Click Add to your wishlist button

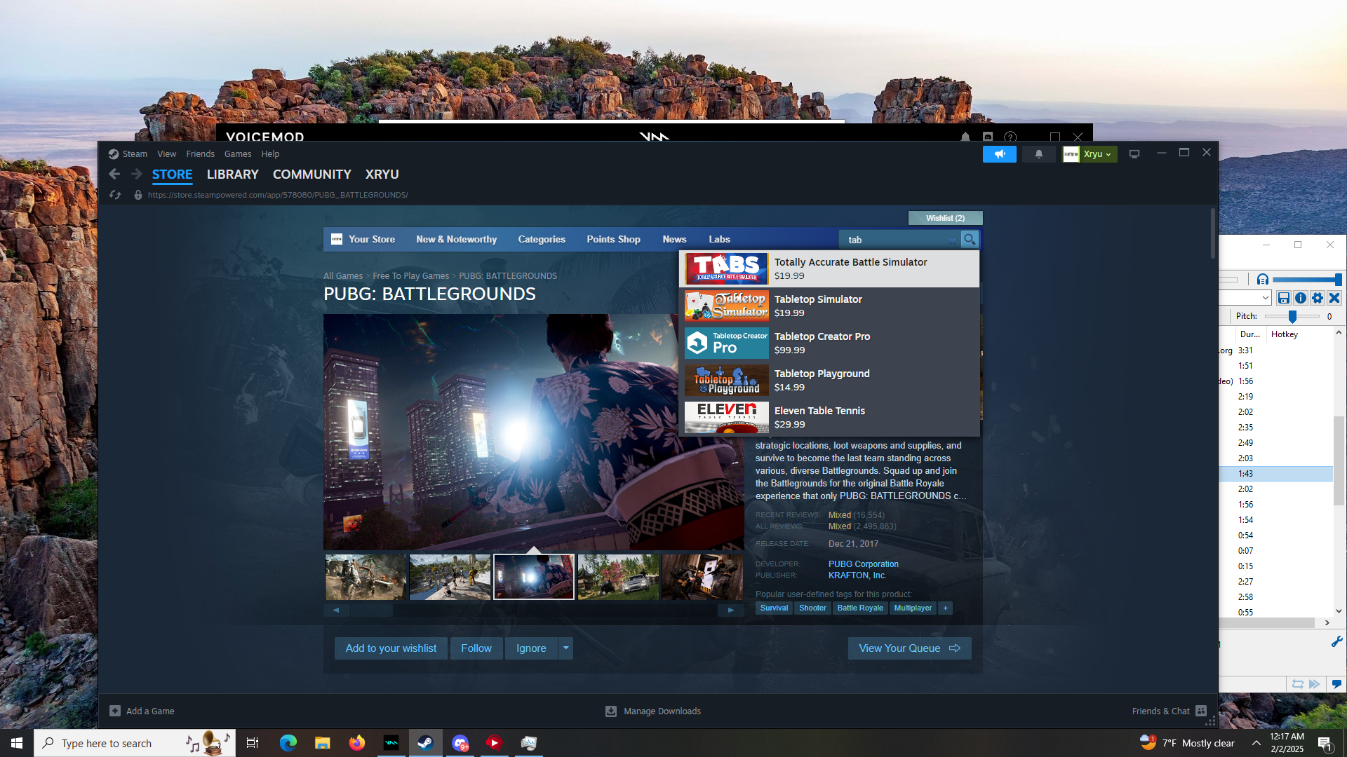[x=390, y=648]
